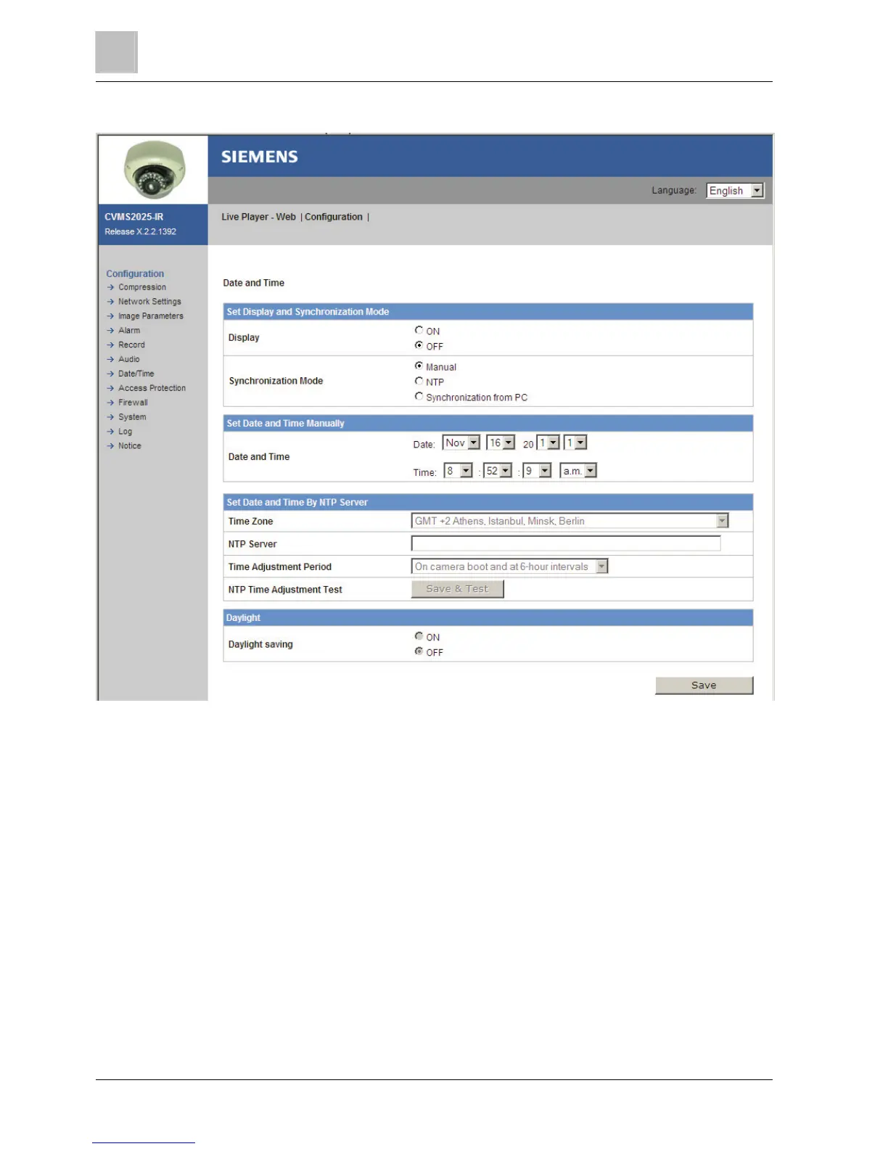
Task: Open the Notice page link
Action: (x=130, y=446)
